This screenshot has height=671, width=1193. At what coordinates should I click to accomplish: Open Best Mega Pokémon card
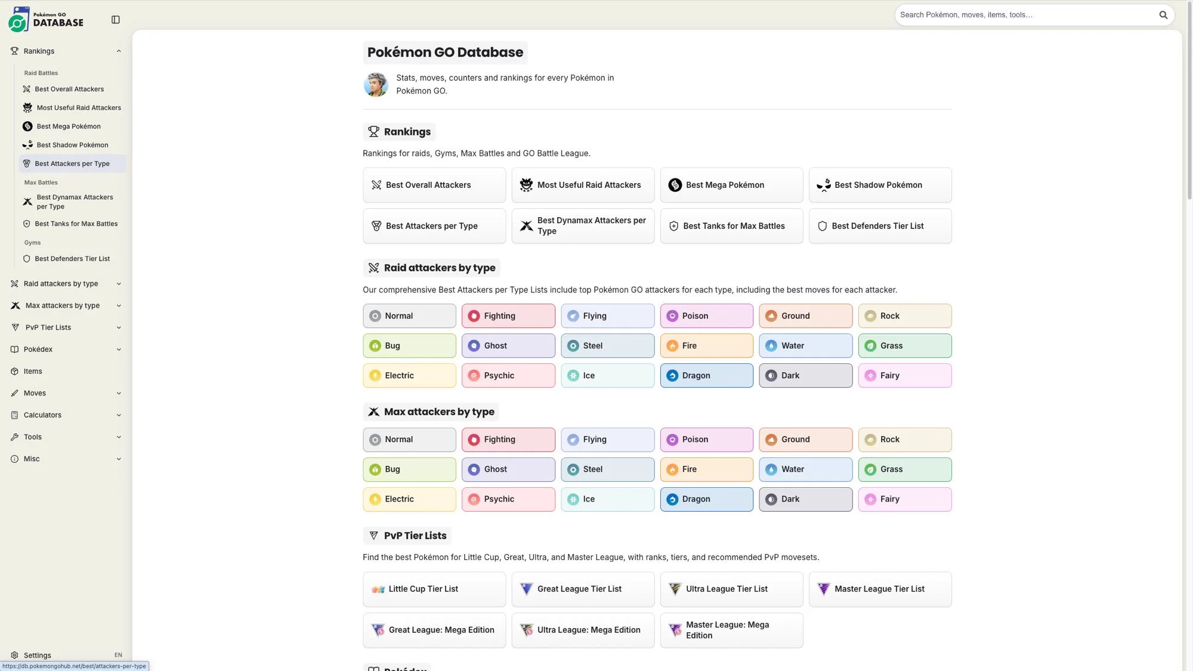(731, 185)
